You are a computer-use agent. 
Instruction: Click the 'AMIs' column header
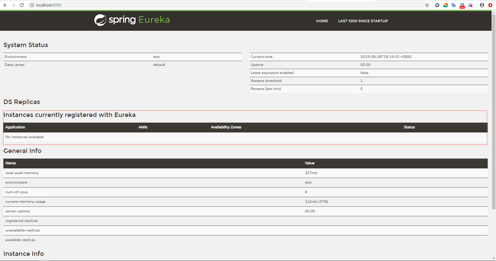pyautogui.click(x=143, y=127)
